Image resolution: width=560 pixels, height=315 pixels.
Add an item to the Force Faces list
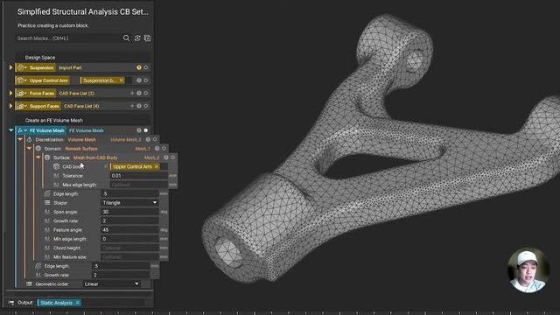pos(132,94)
